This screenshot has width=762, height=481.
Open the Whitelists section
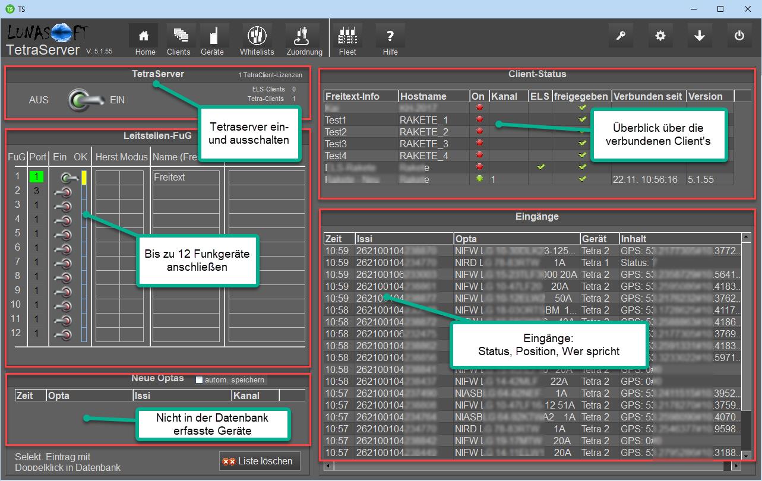pyautogui.click(x=257, y=36)
